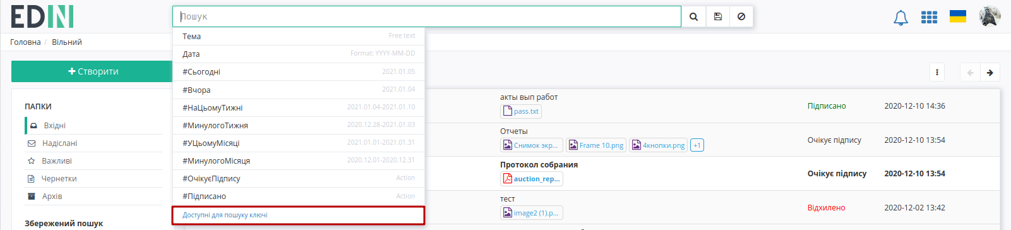This screenshot has height=230, width=1011.
Task: Select #НаЦьомуТижні search suggestion
Action: [299, 107]
